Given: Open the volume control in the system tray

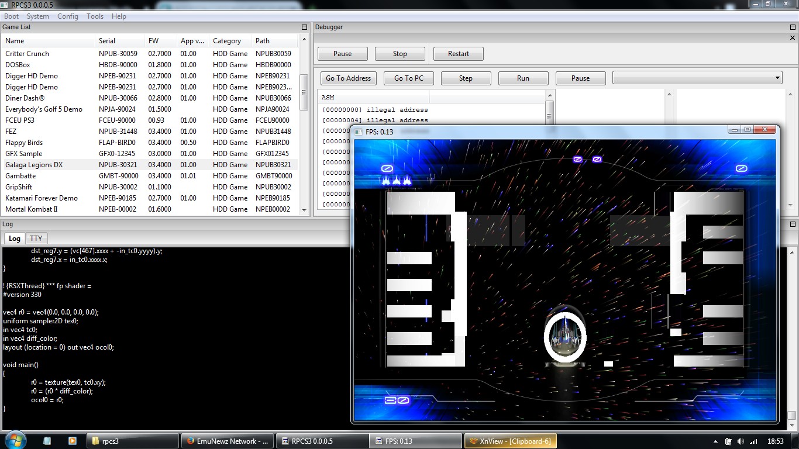Looking at the screenshot, I should point(741,441).
